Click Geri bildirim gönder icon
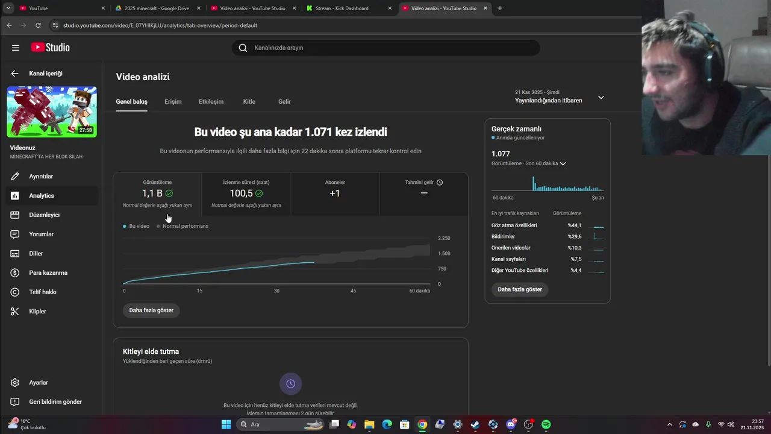This screenshot has width=771, height=434. pyautogui.click(x=15, y=402)
